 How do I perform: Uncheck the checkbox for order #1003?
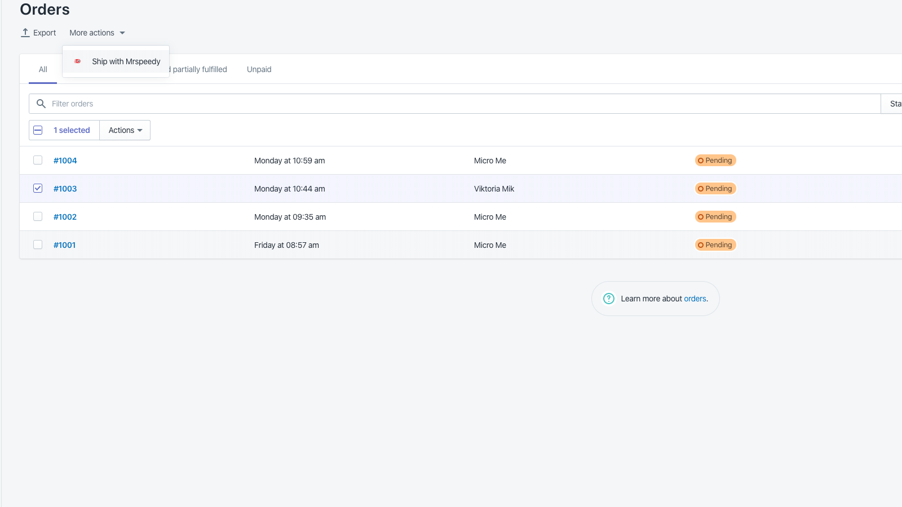tap(38, 188)
